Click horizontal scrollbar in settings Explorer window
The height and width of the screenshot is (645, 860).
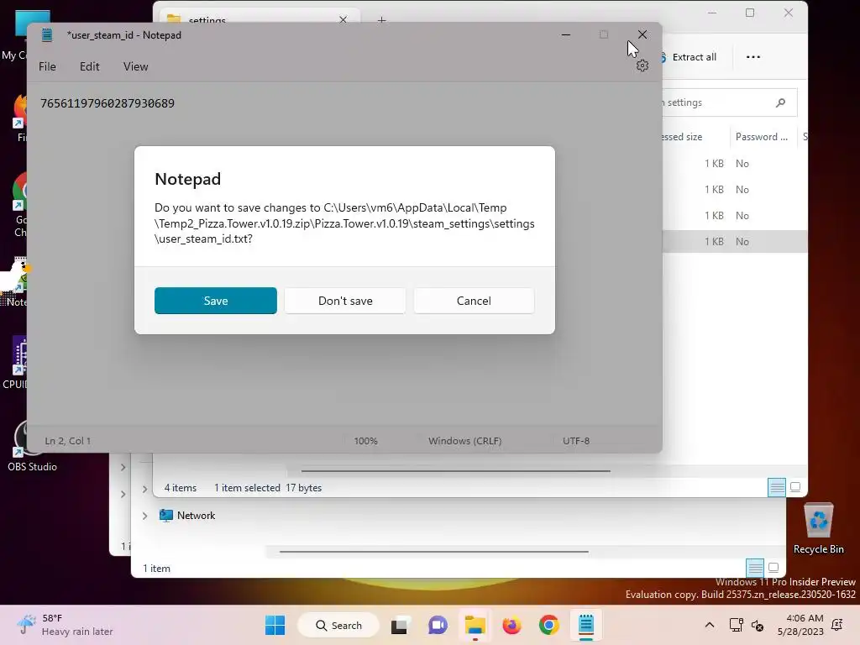pos(456,470)
